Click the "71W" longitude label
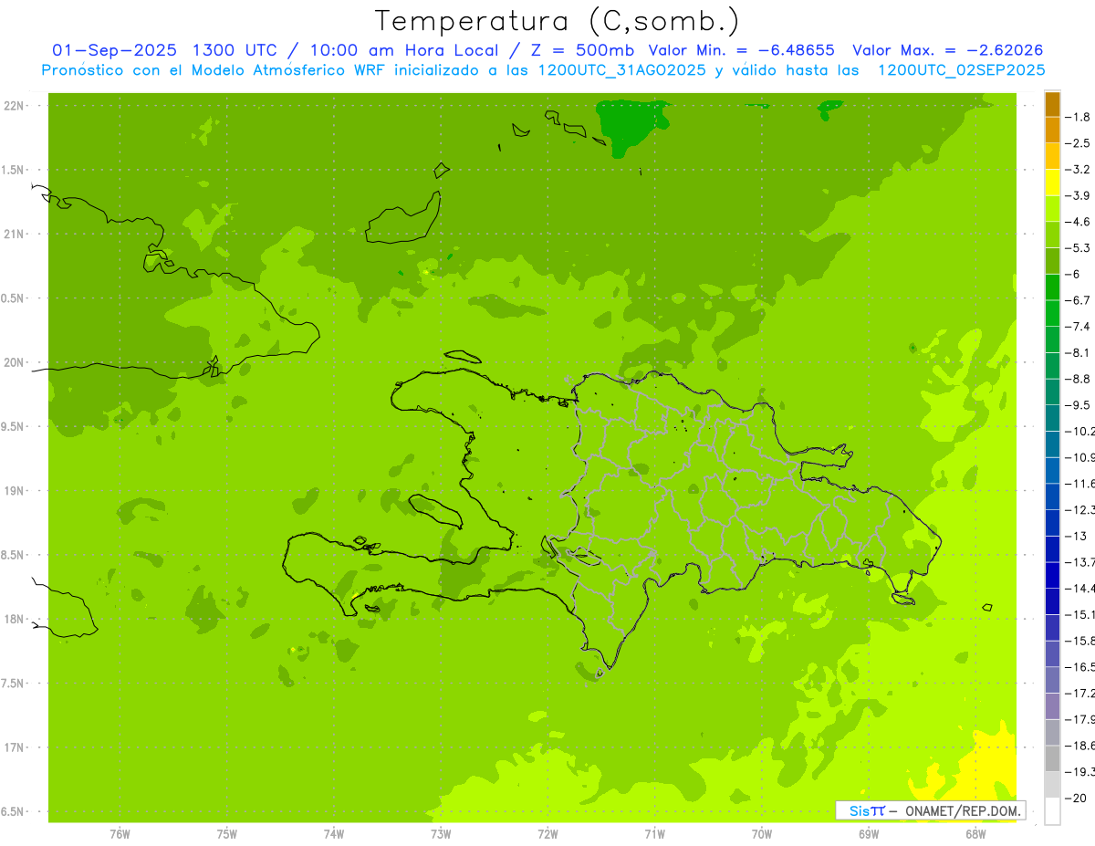The width and height of the screenshot is (1095, 846). pos(654,834)
